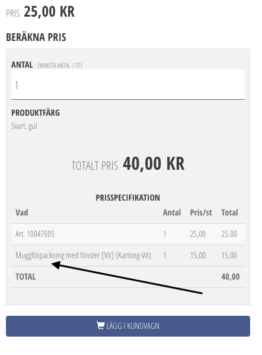Viewport: 262px width, 355px height.
Task: Click the Produktfärg label
Action: (x=36, y=113)
